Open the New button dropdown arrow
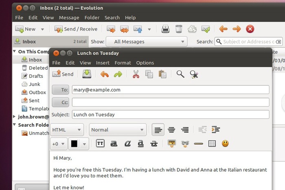 (42, 29)
